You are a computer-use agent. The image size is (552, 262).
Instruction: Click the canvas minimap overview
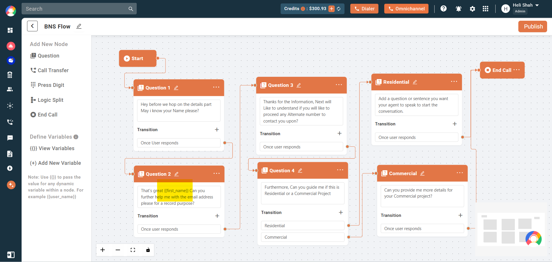coord(511,229)
